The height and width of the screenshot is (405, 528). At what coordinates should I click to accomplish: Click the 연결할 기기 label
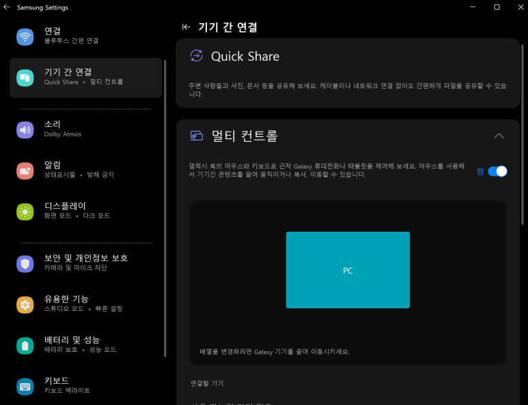click(x=207, y=383)
